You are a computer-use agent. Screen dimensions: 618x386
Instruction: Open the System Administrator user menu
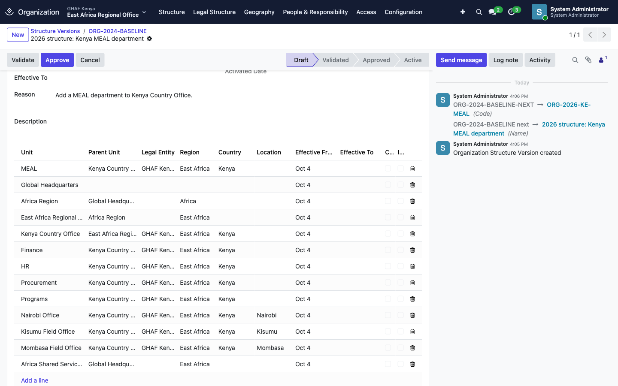[x=570, y=12]
